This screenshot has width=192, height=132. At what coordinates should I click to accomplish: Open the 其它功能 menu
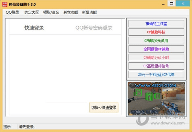click(x=71, y=13)
